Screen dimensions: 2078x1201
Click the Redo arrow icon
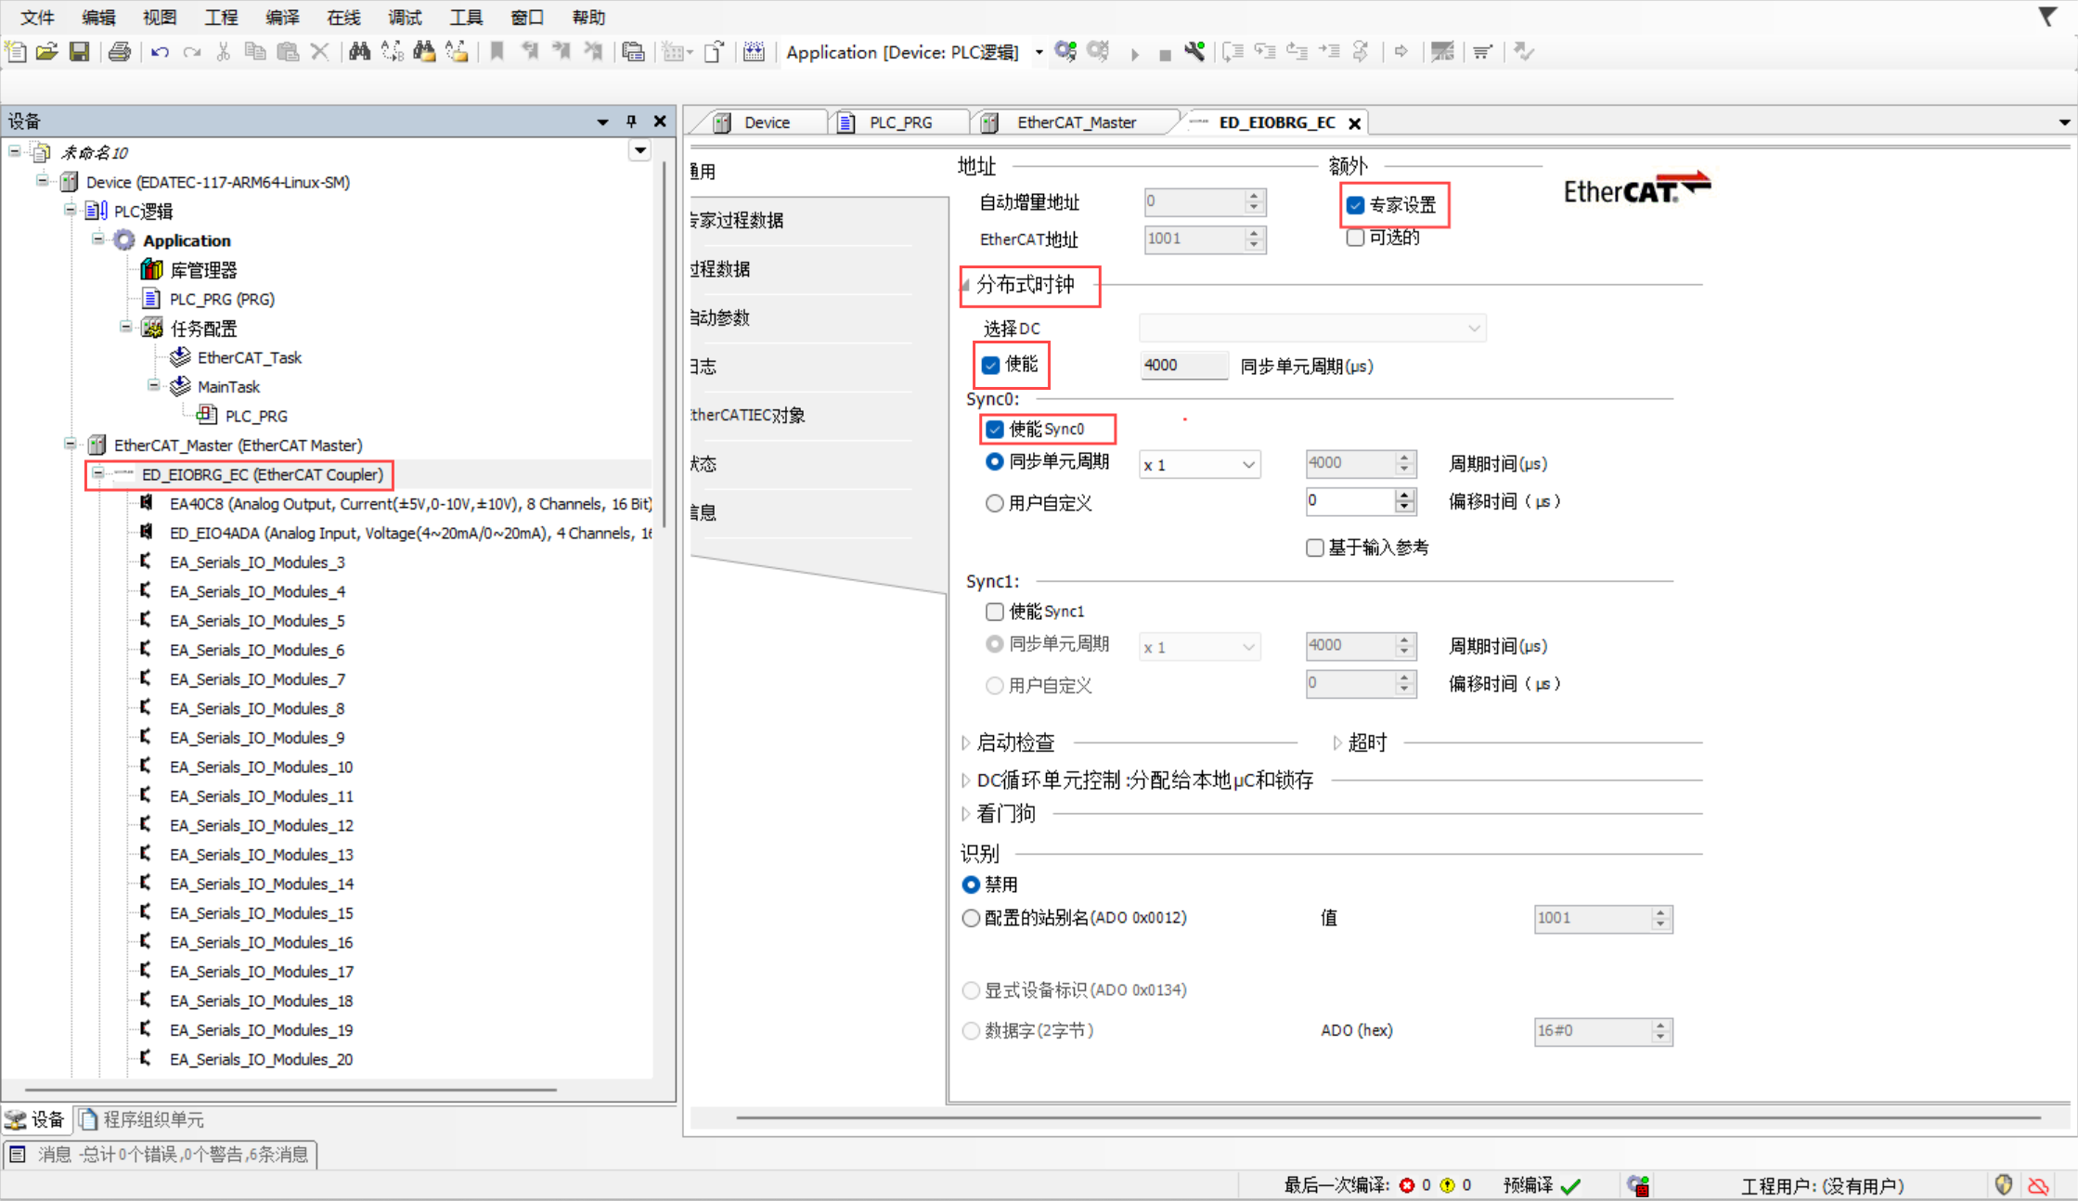pyautogui.click(x=192, y=52)
